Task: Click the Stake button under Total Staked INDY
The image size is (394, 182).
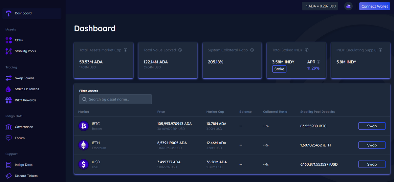Action: (279, 69)
